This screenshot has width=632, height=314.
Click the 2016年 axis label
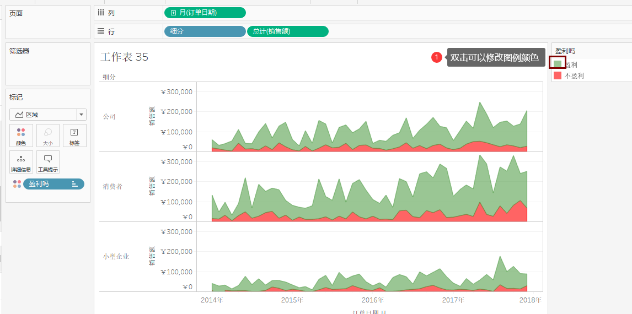click(x=374, y=300)
